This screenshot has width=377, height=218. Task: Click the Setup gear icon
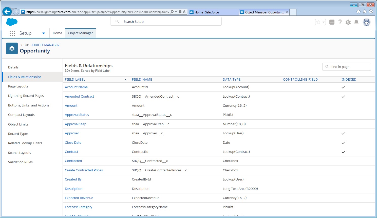[348, 22]
